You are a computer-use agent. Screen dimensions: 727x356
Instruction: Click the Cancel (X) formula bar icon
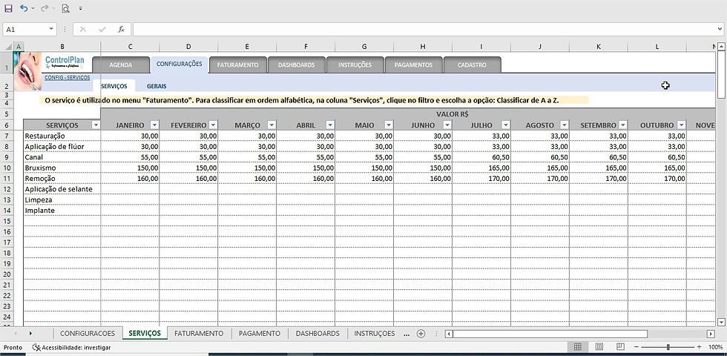(x=83, y=29)
